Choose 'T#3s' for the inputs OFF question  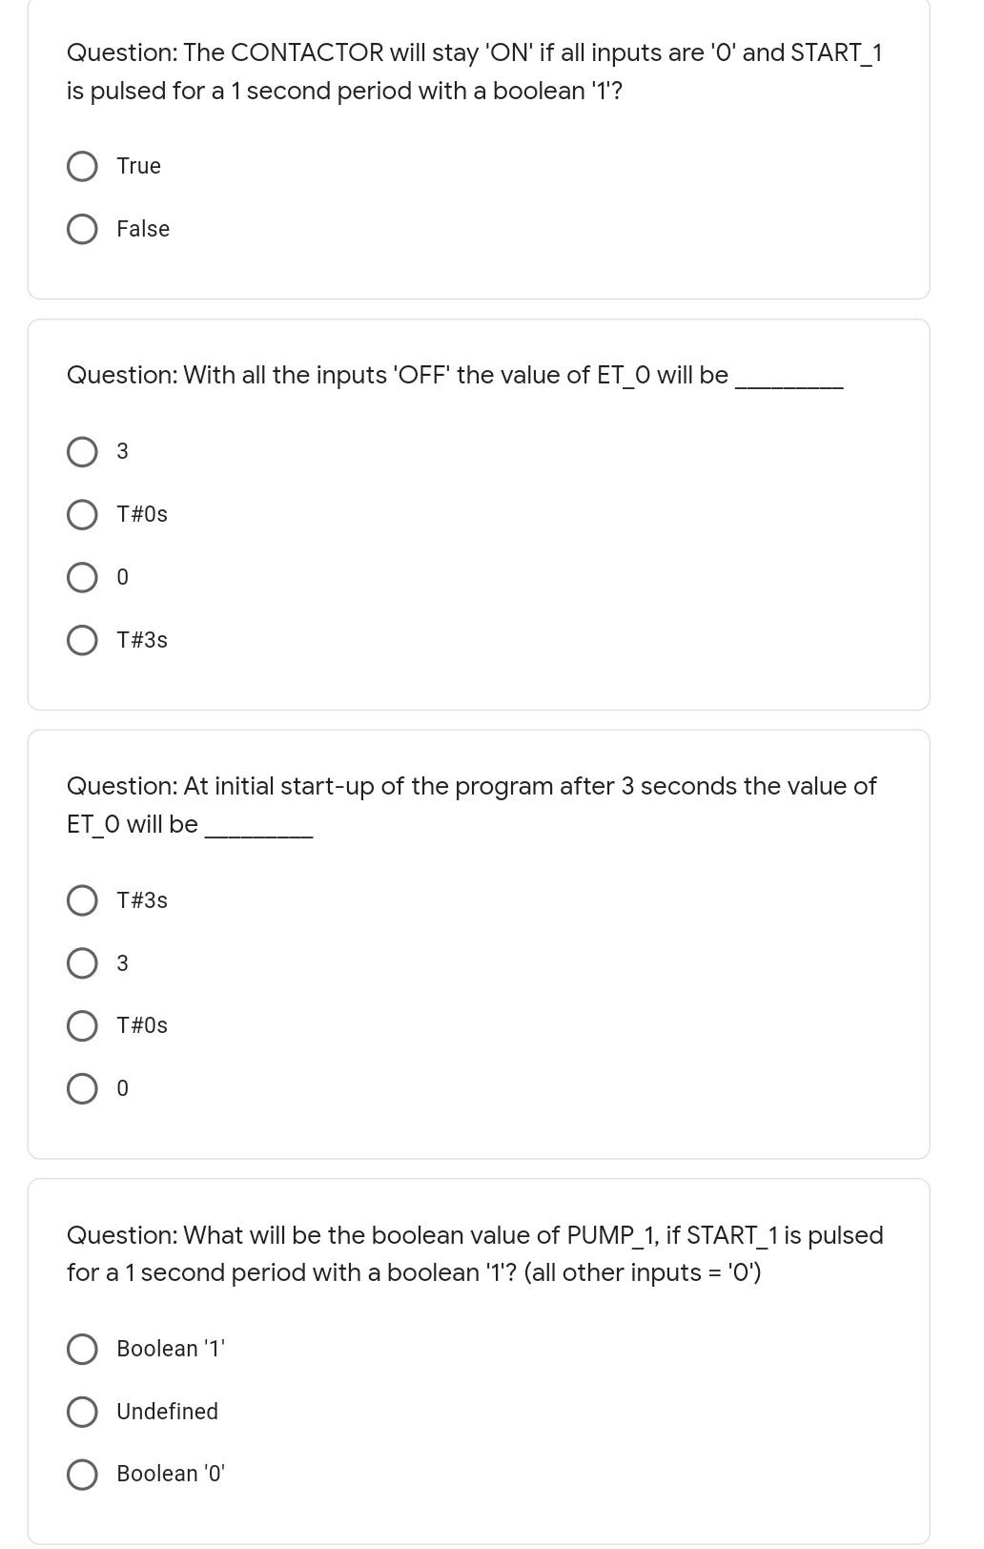pos(82,639)
